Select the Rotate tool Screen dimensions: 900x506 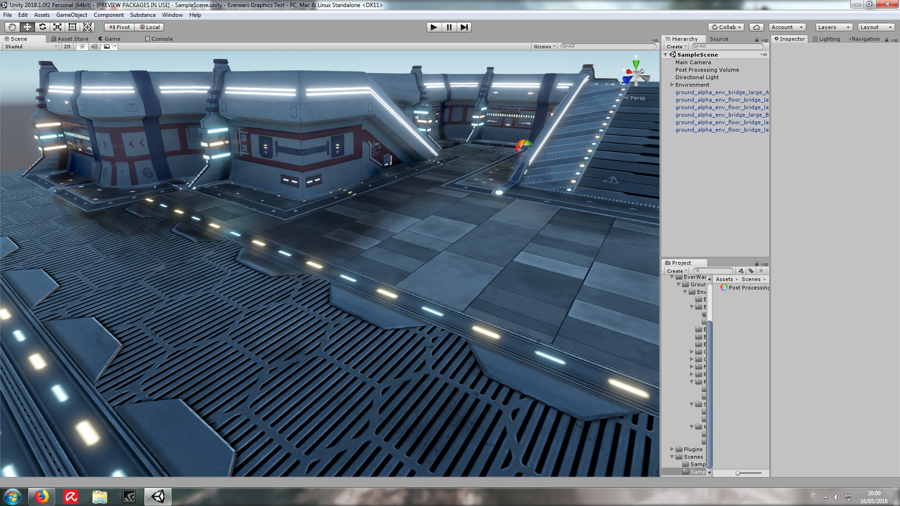42,27
